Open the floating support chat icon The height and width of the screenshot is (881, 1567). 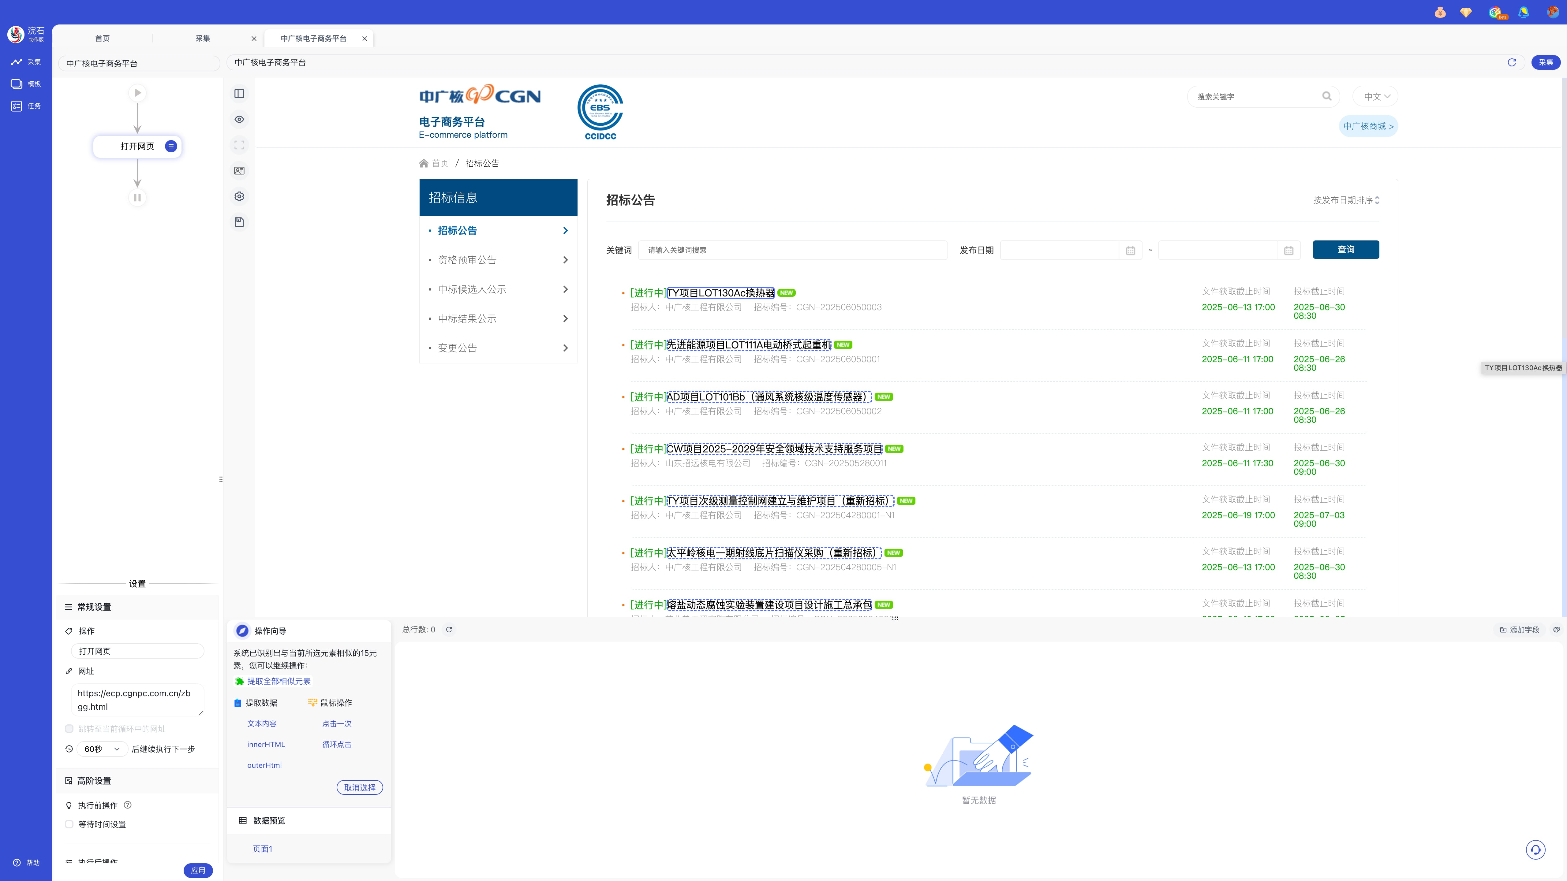1535,849
